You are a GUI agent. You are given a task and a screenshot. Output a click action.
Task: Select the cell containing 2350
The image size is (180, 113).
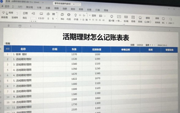(98, 93)
